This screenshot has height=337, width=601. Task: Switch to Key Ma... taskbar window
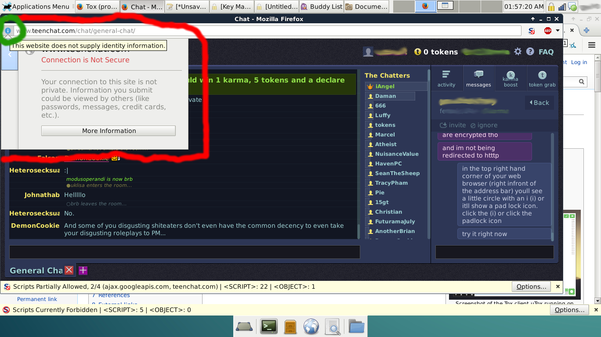pyautogui.click(x=232, y=7)
